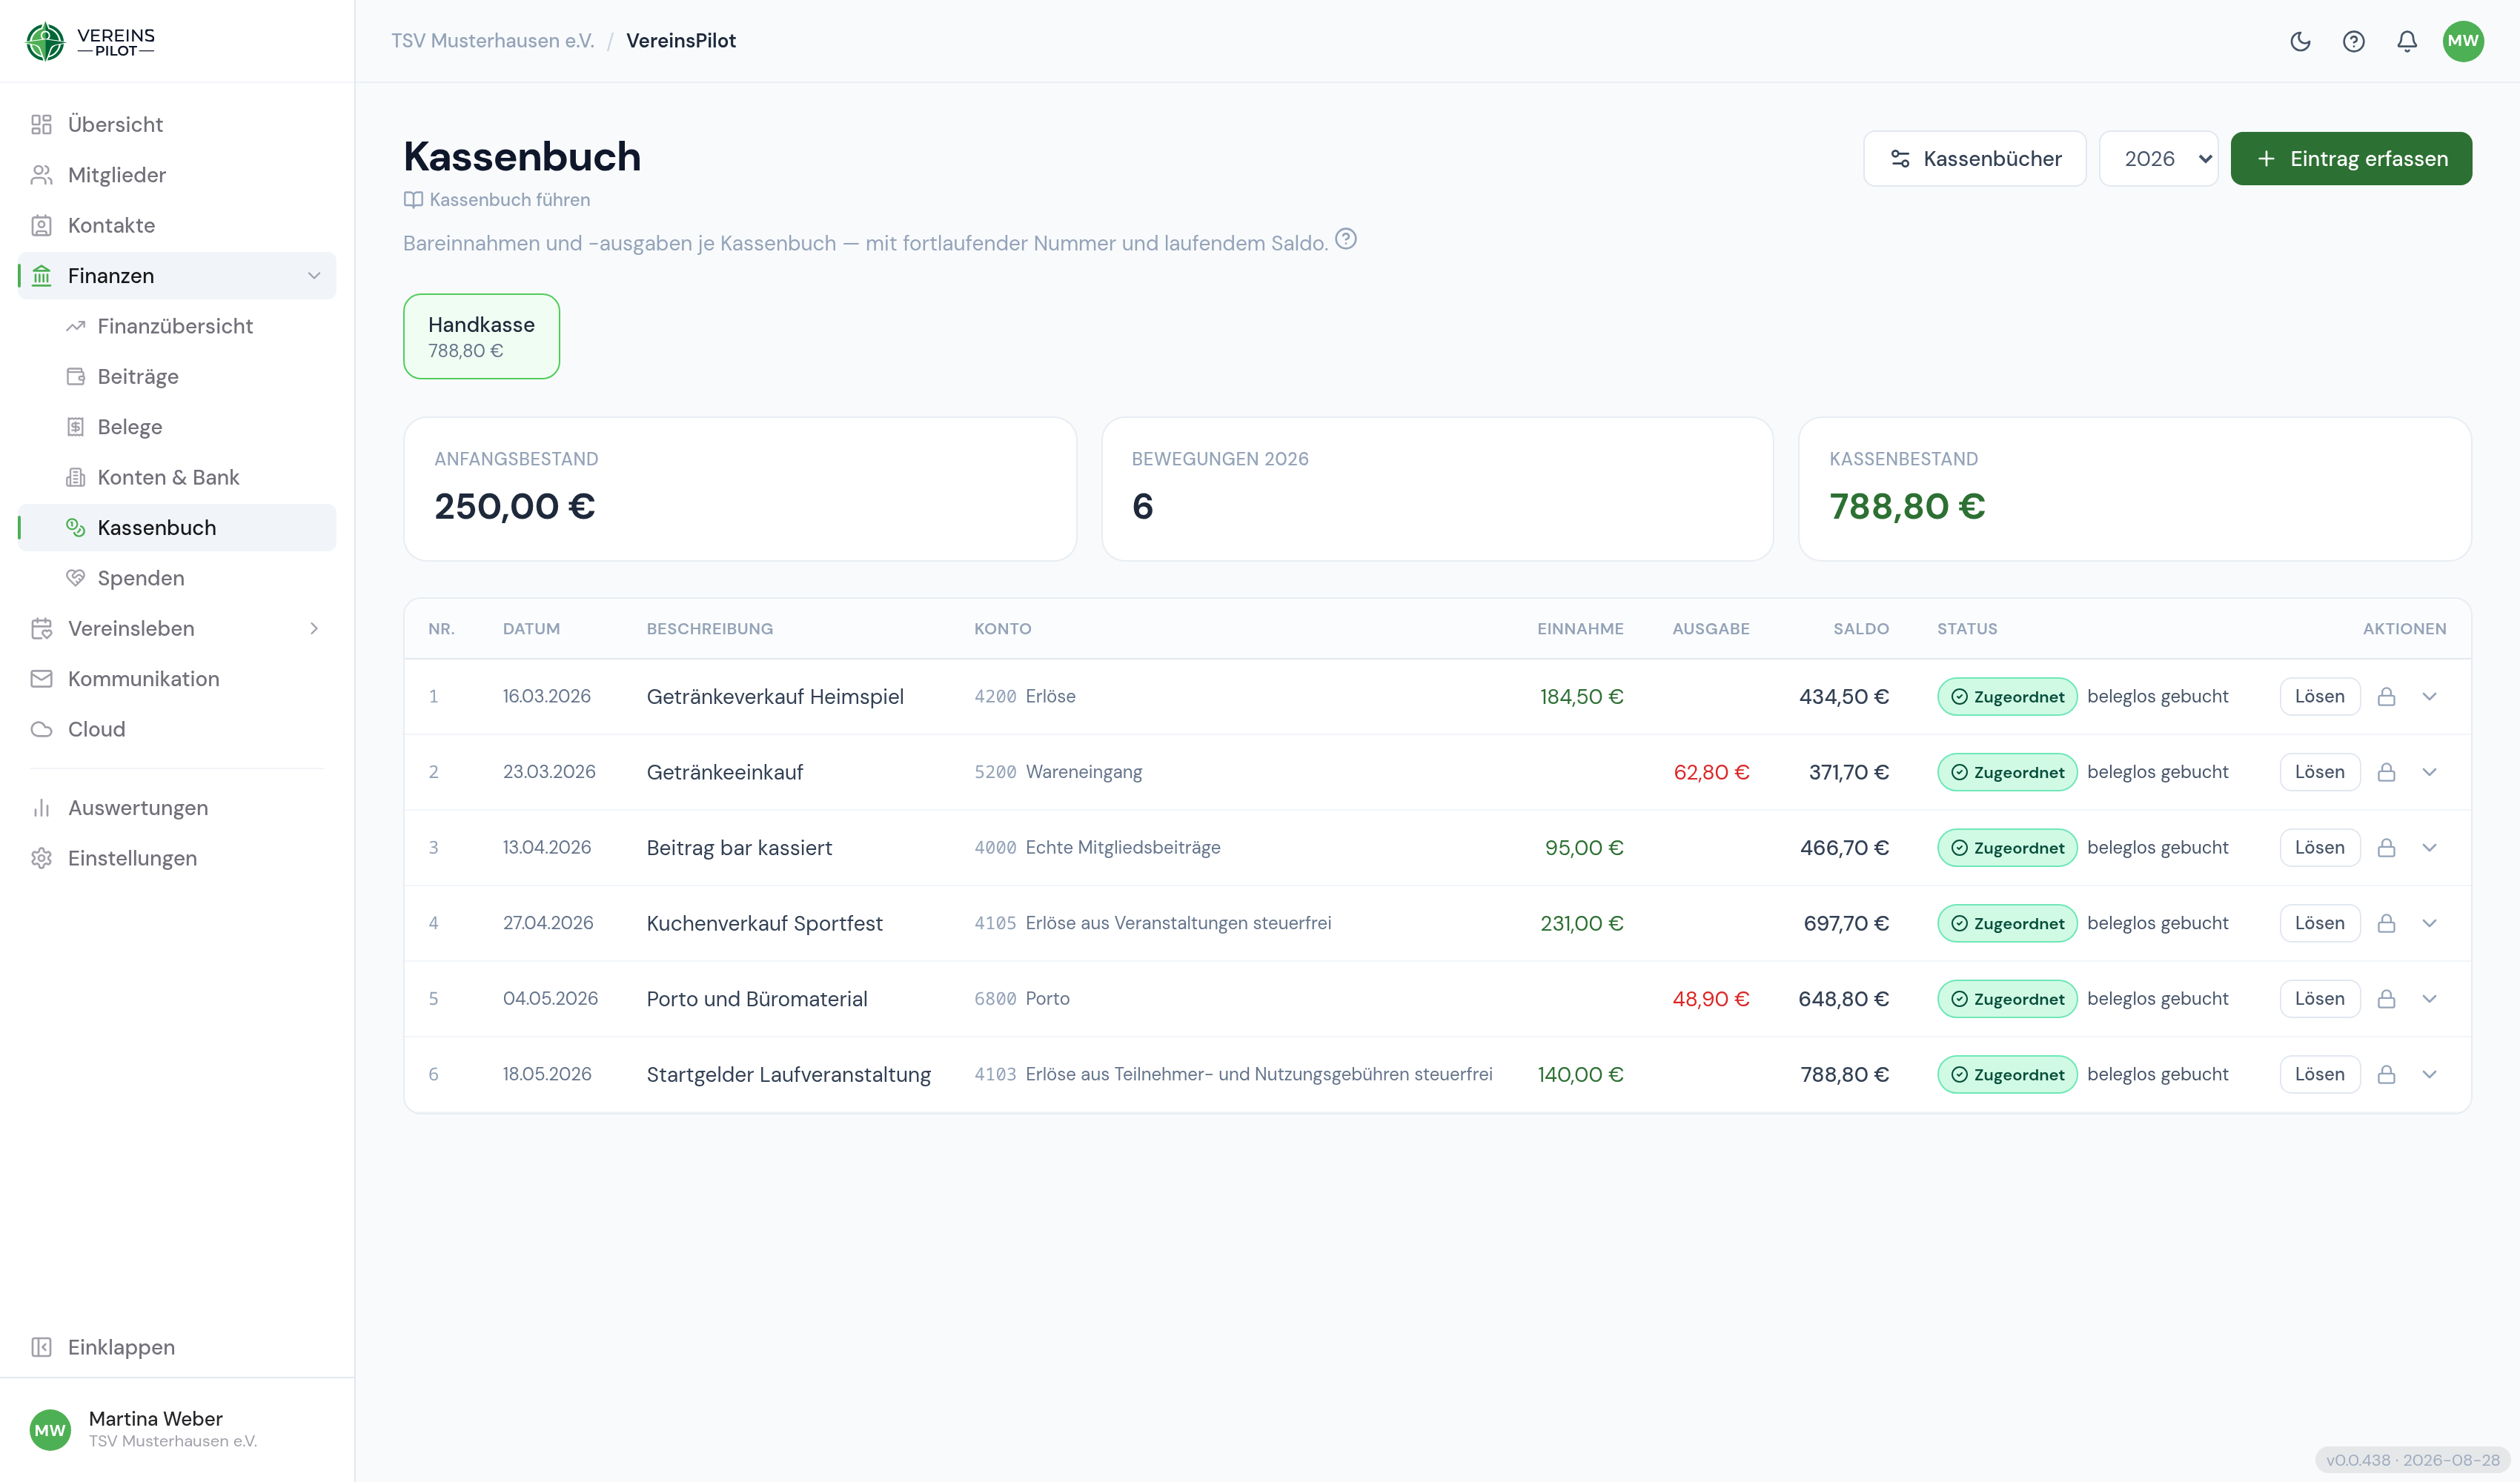Open Auswertungen chart icon in sidebar

coord(41,807)
